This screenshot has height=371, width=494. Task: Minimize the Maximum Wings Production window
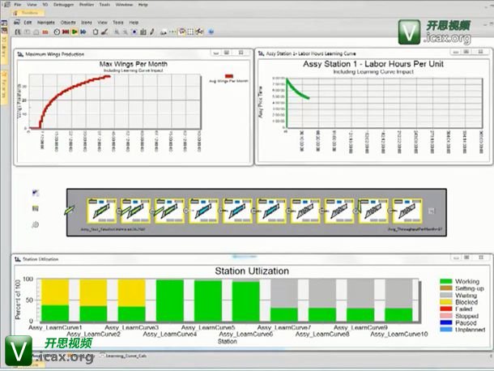[x=215, y=53]
